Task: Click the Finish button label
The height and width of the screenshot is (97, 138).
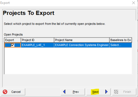Action: (x=127, y=92)
